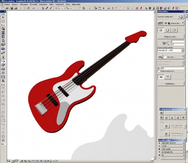Select the Circle tool in the toolbox
The width and height of the screenshot is (188, 163).
click(3, 112)
